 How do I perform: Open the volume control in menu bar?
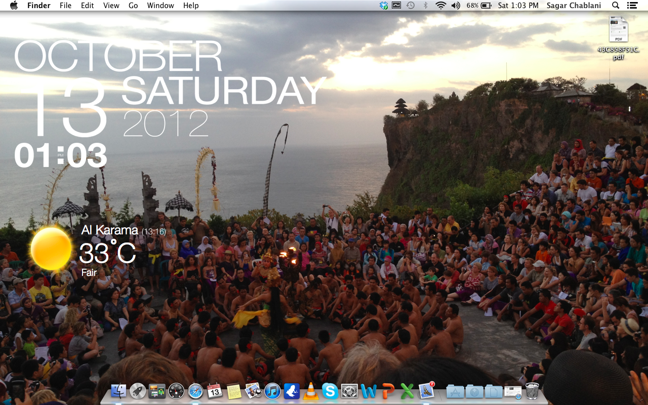(x=456, y=6)
